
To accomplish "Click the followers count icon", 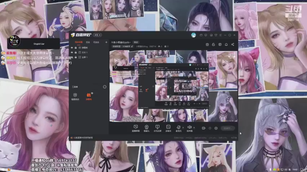I will coord(165,47).
